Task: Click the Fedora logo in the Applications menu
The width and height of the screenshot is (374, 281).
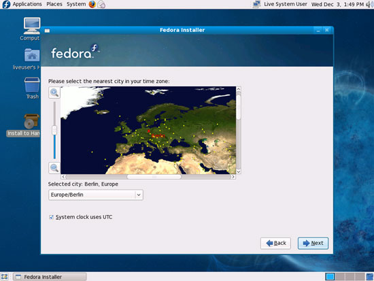Action: pos(6,4)
